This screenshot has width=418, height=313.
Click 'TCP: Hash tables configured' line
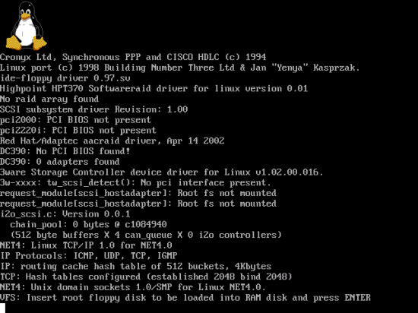[146, 277]
